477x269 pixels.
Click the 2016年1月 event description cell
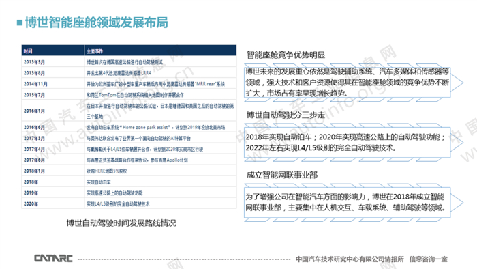(160, 111)
